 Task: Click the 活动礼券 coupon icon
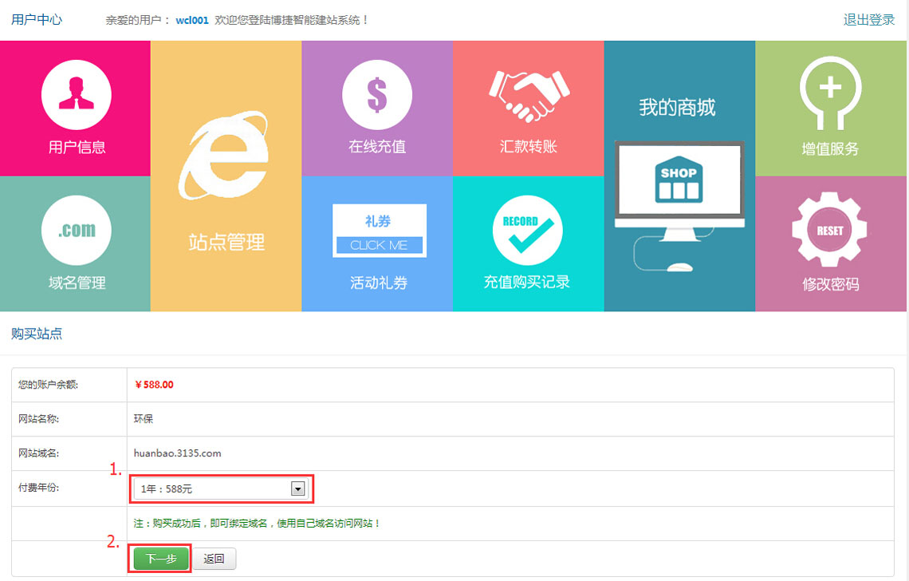coord(379,231)
